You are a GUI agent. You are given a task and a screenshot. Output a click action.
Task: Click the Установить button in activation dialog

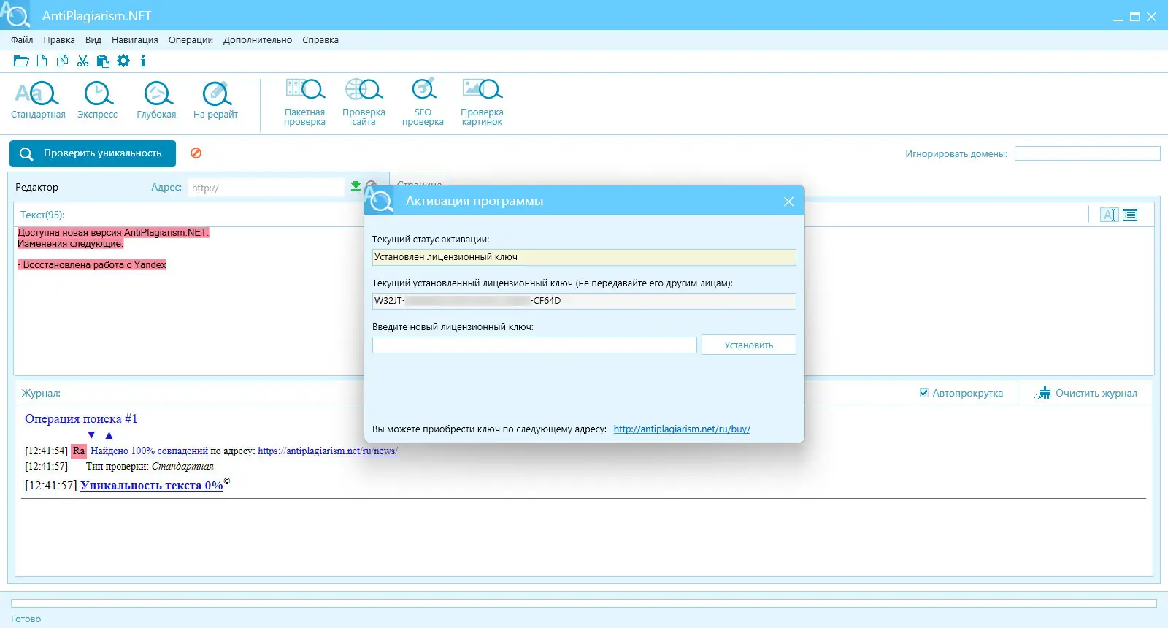748,345
